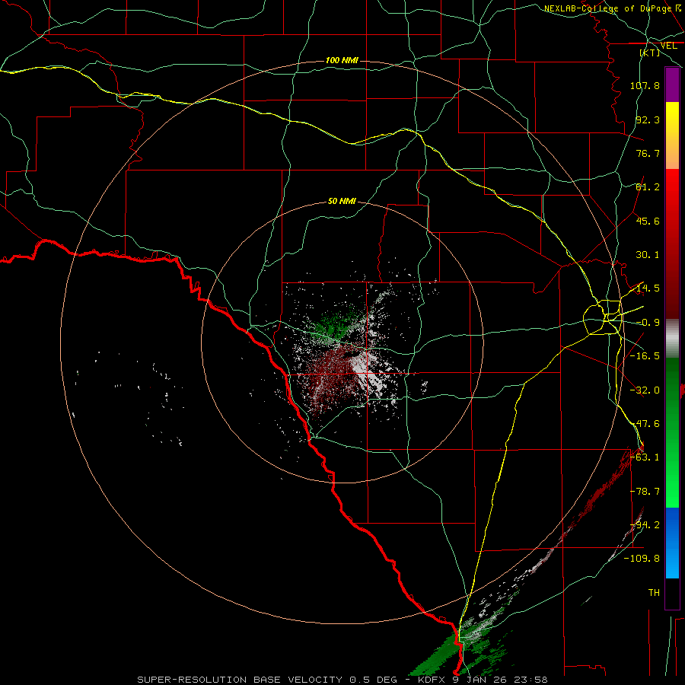Viewport: 685px width, 685px height.
Task: Select the 107.8 value on velocity scale
Action: pos(645,85)
